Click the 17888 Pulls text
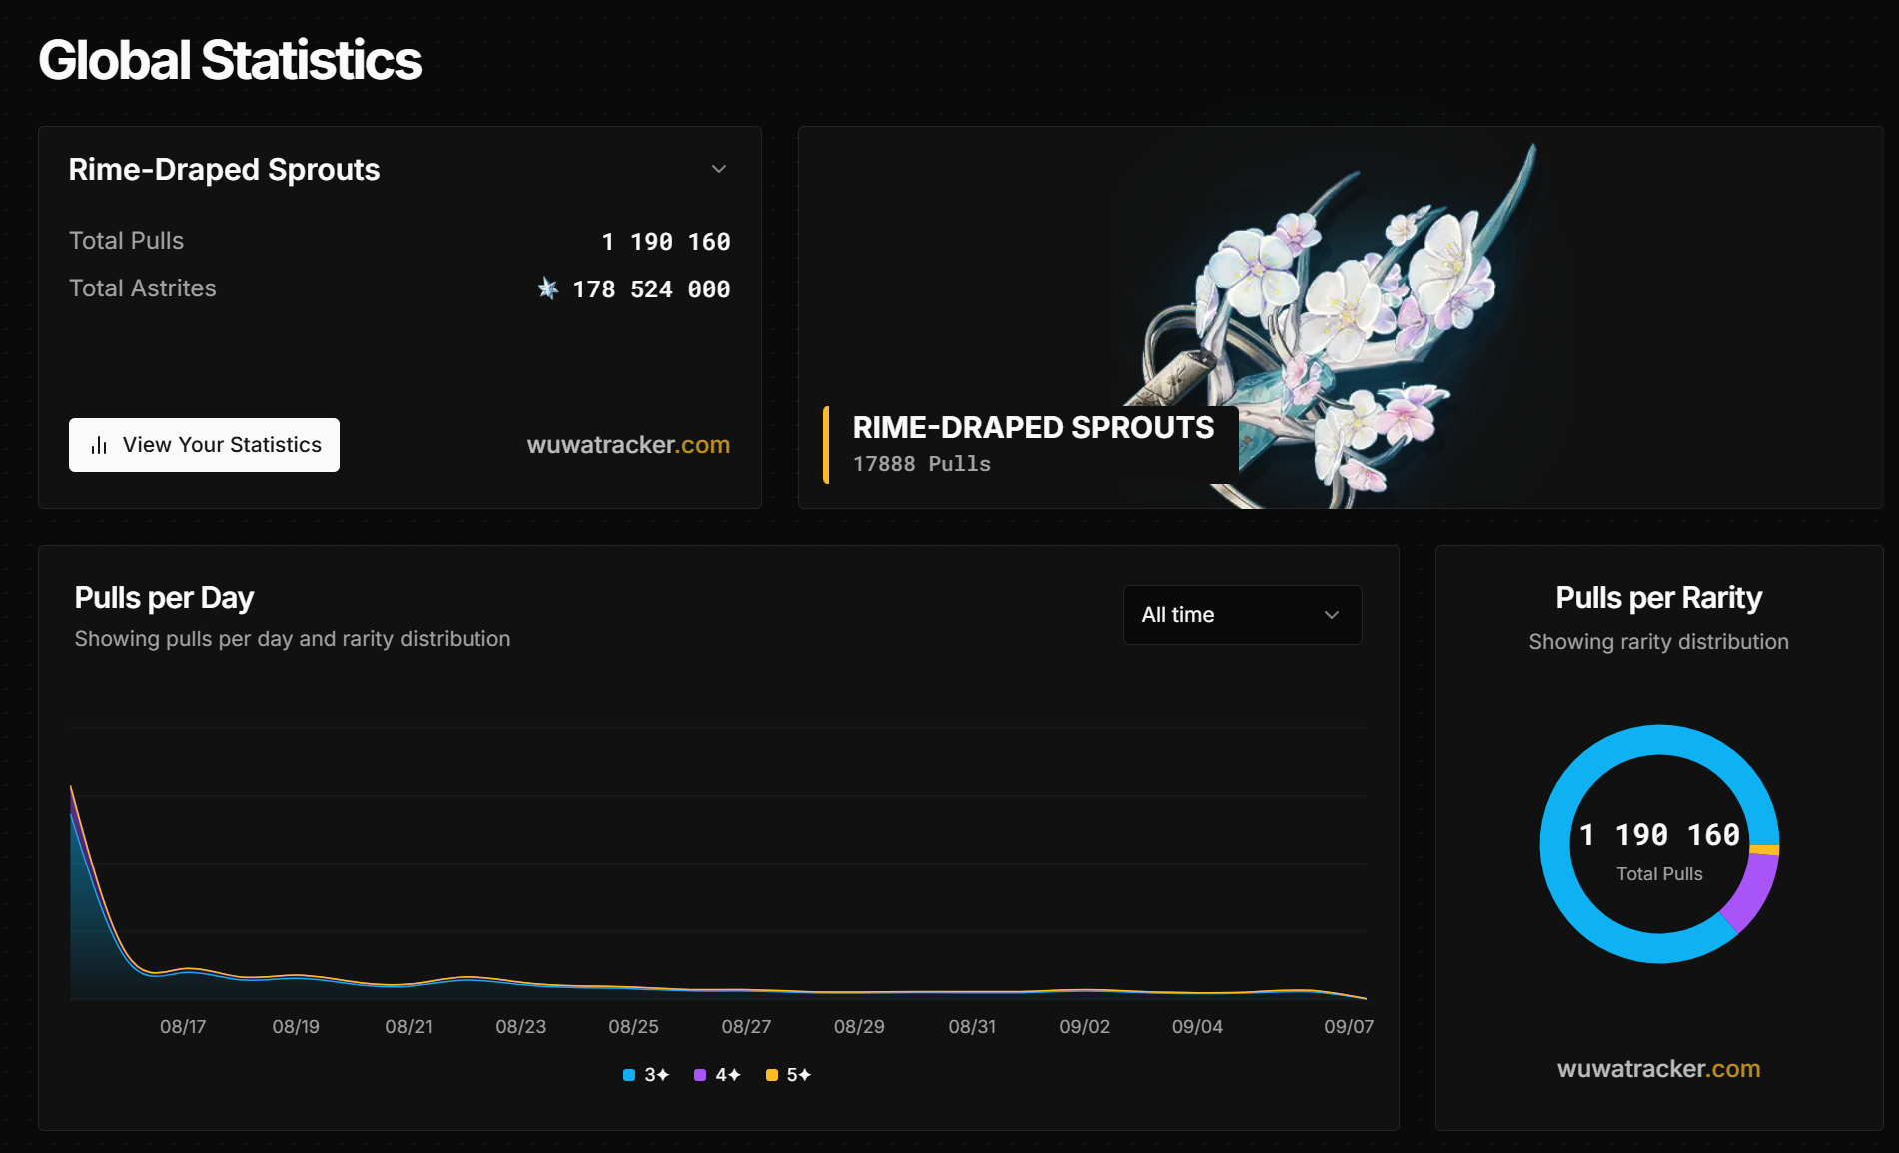1899x1153 pixels. (921, 464)
